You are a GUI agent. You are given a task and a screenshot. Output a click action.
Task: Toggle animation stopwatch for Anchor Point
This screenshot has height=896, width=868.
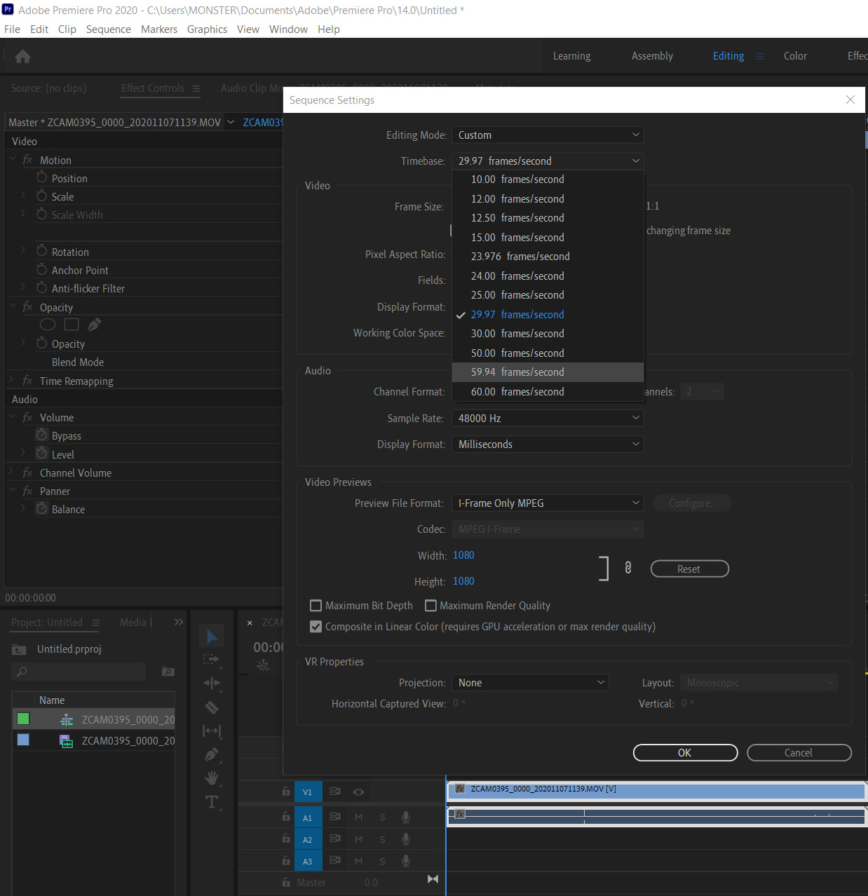[x=42, y=269]
